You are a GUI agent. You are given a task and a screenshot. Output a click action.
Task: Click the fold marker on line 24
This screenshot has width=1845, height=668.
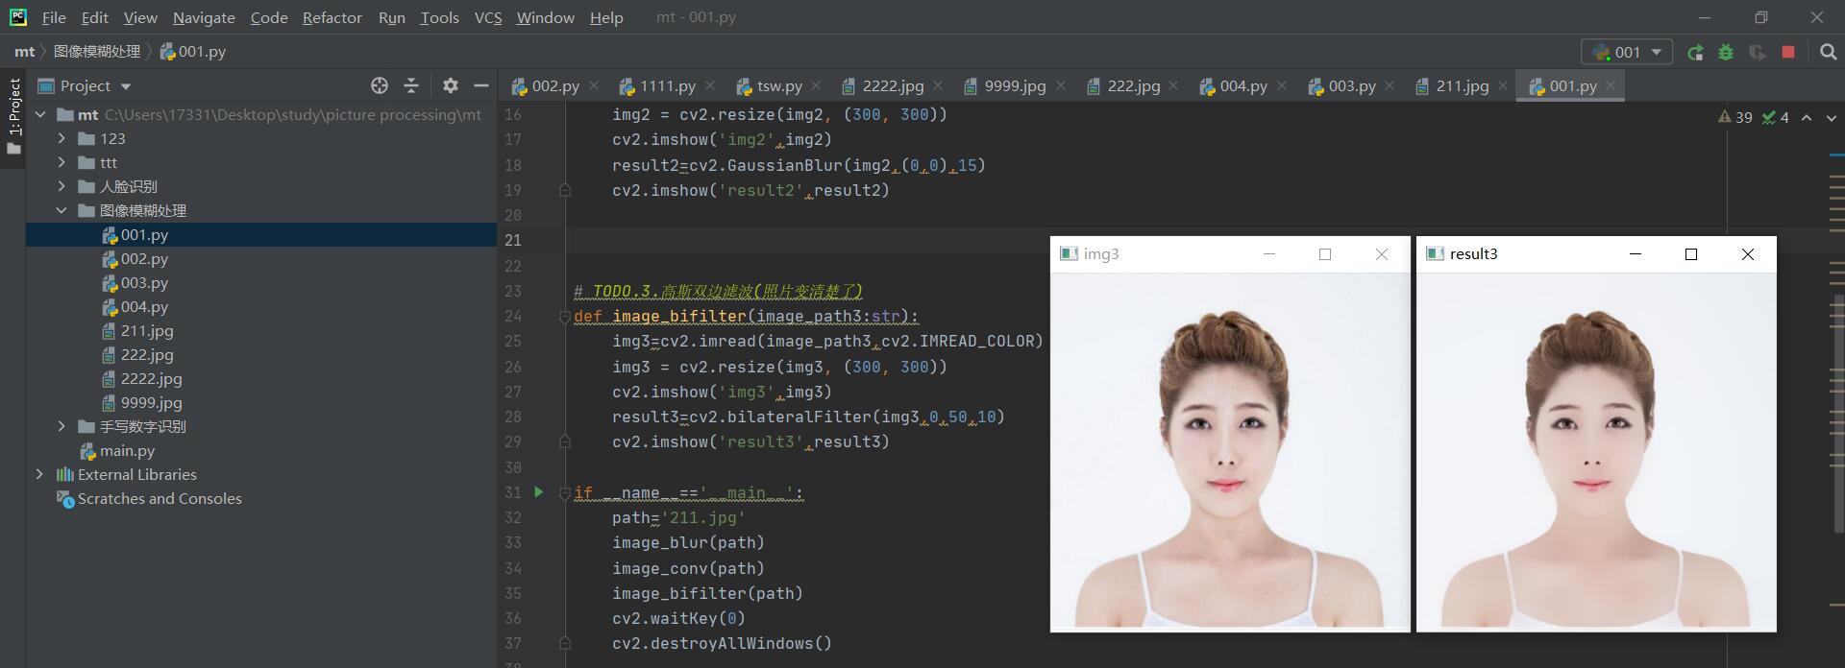pyautogui.click(x=565, y=317)
